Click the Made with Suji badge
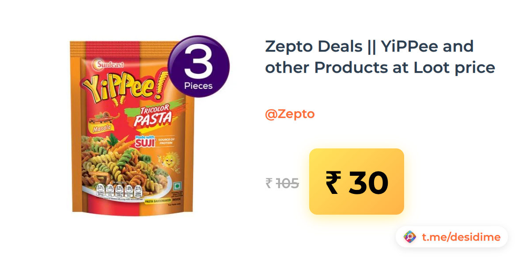The height and width of the screenshot is (265, 530). pos(144,141)
